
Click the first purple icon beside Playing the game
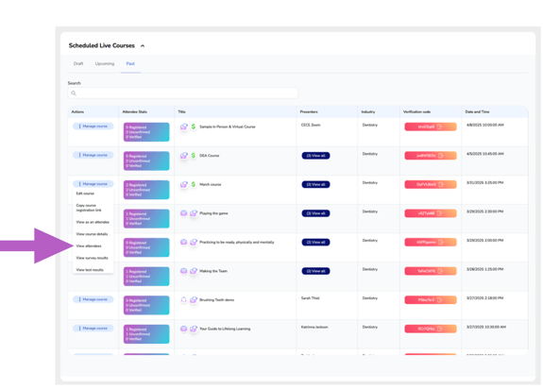184,213
